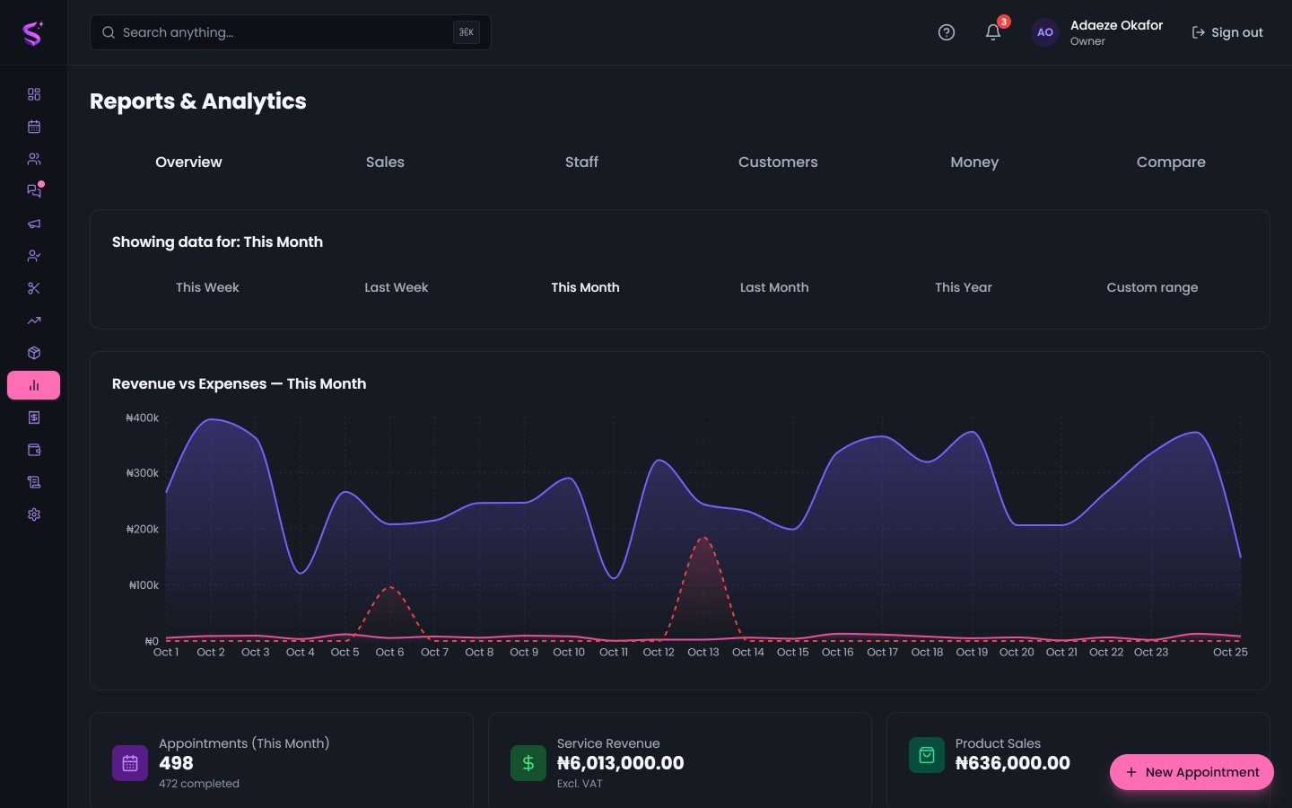This screenshot has width=1292, height=808.
Task: Select the Last Month date range
Action: pyautogui.click(x=774, y=287)
